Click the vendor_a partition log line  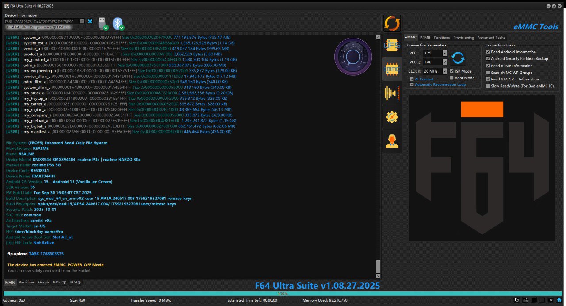pos(118,48)
